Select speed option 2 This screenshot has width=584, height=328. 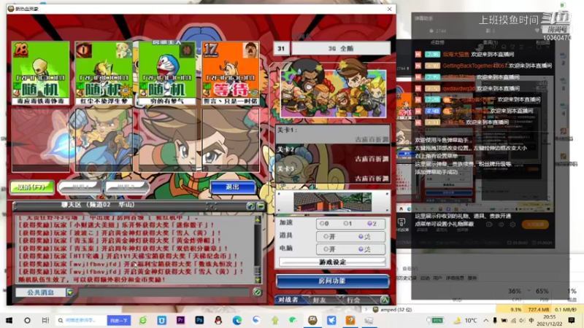pyautogui.click(x=372, y=224)
